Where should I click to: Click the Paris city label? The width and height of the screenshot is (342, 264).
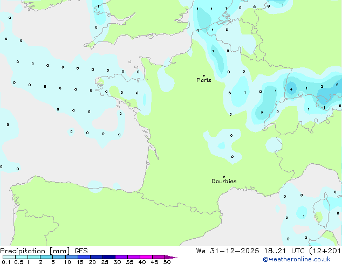click(204, 80)
